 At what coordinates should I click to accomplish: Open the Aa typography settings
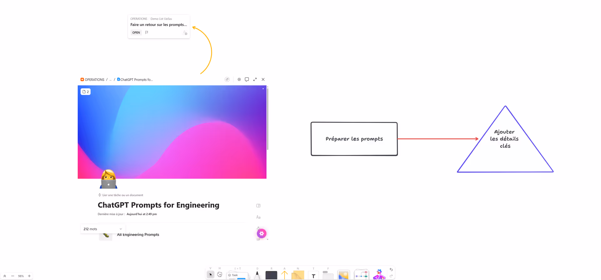tap(258, 217)
